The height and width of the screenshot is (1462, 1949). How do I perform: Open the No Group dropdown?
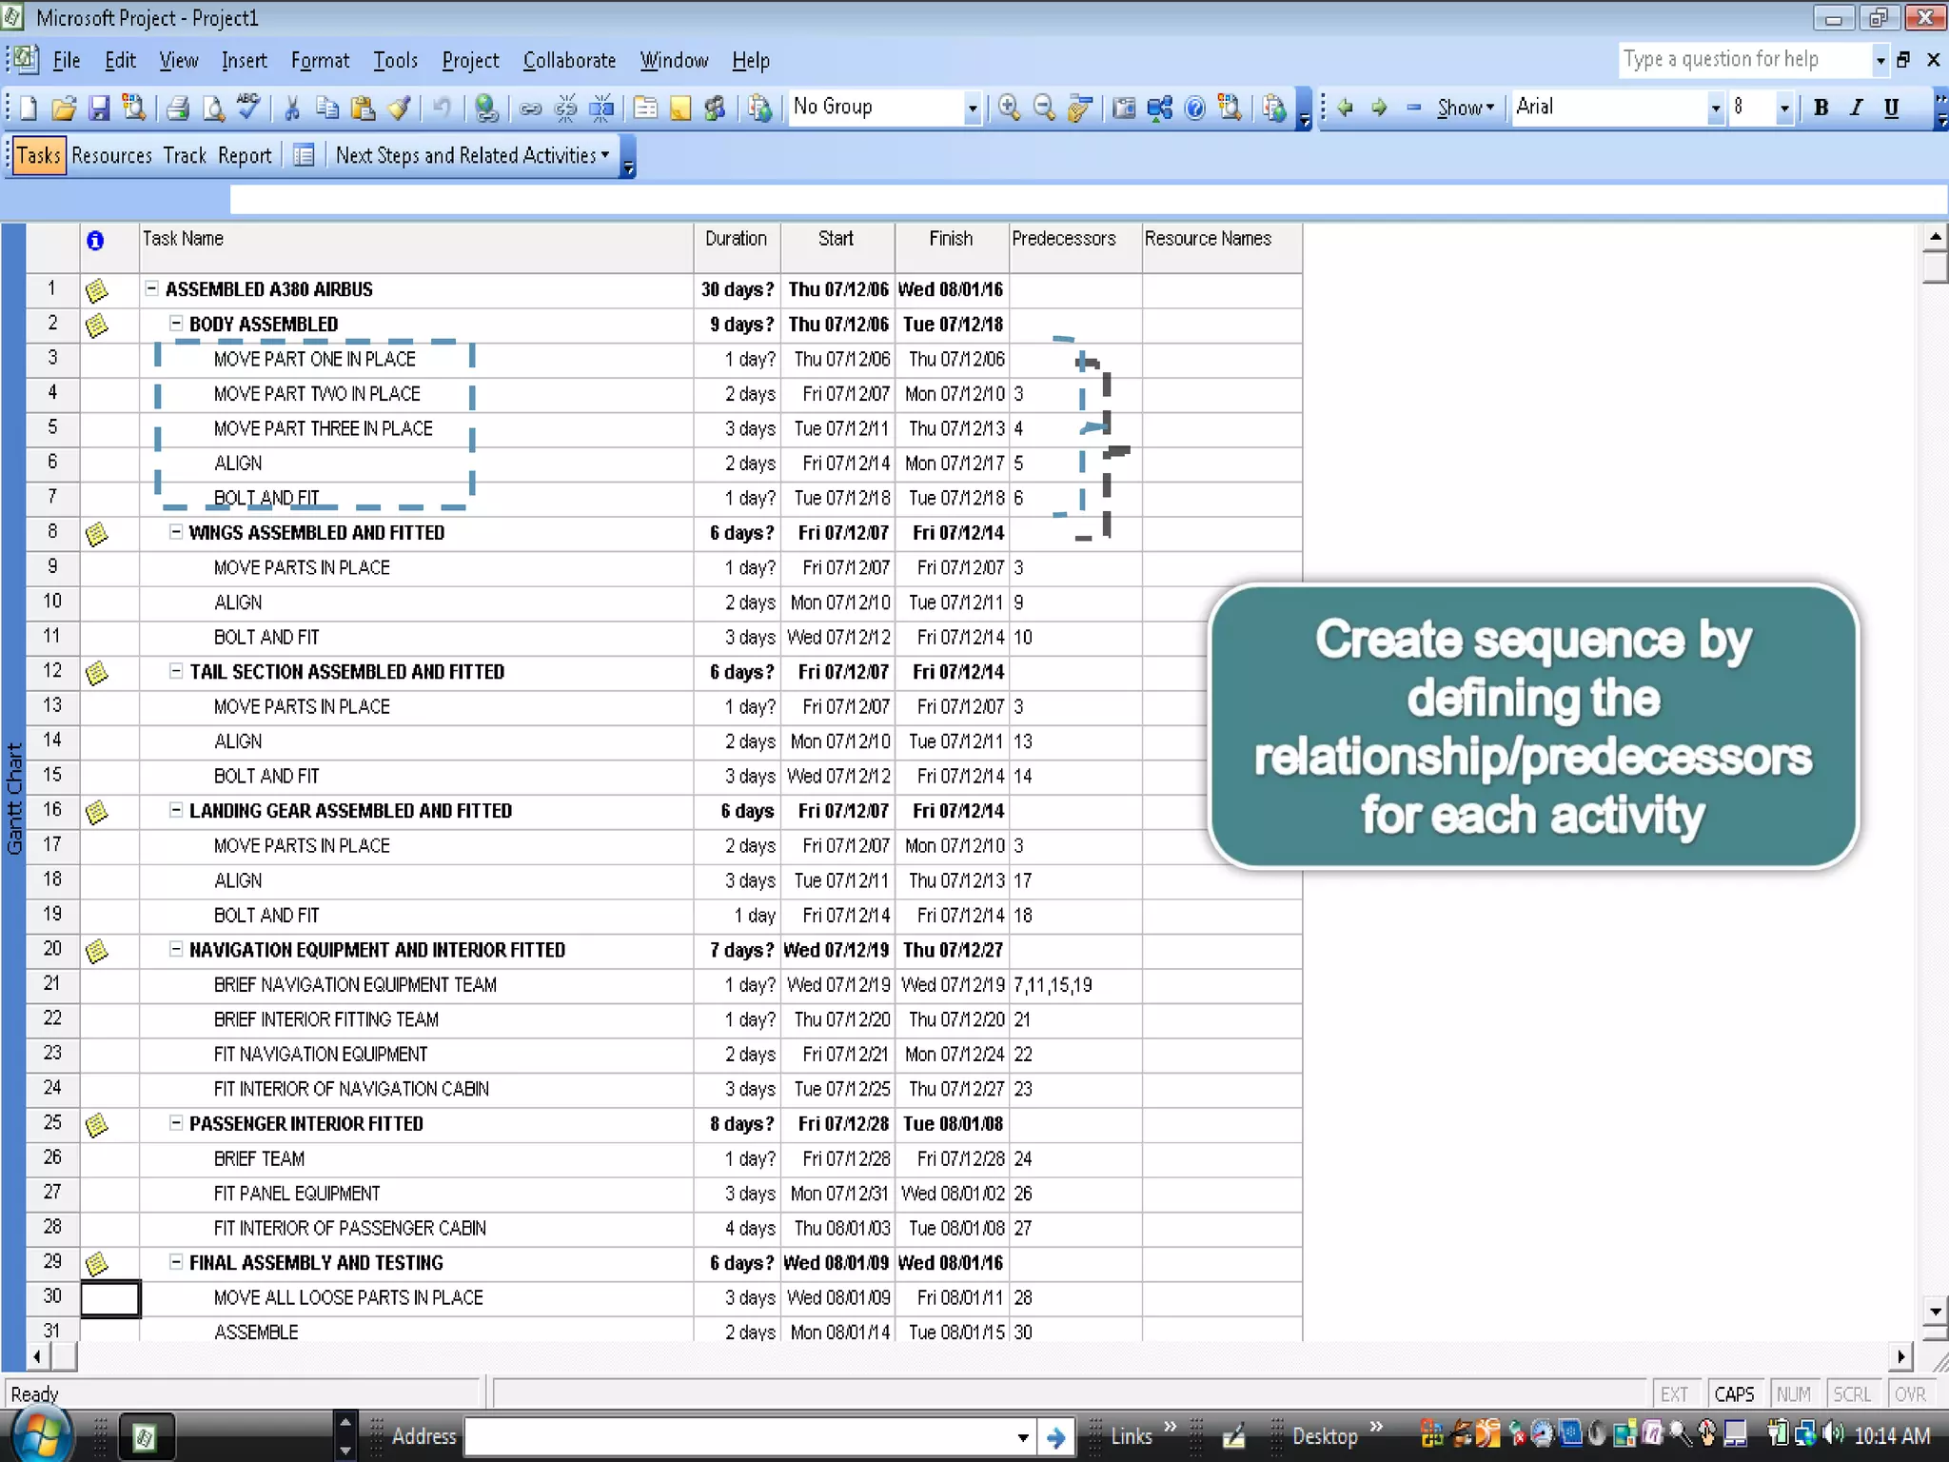click(972, 109)
